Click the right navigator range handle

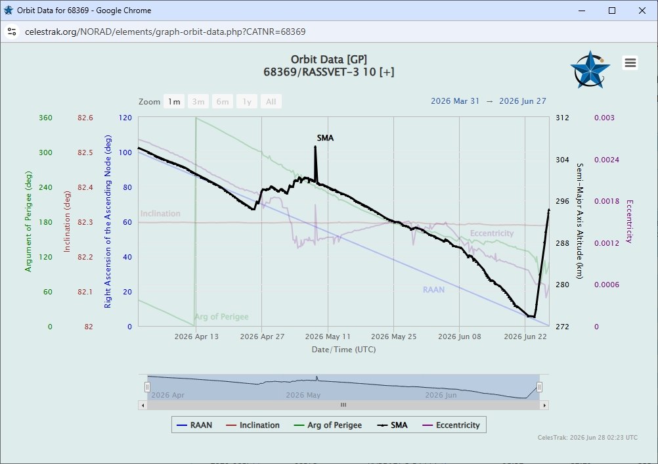point(539,386)
